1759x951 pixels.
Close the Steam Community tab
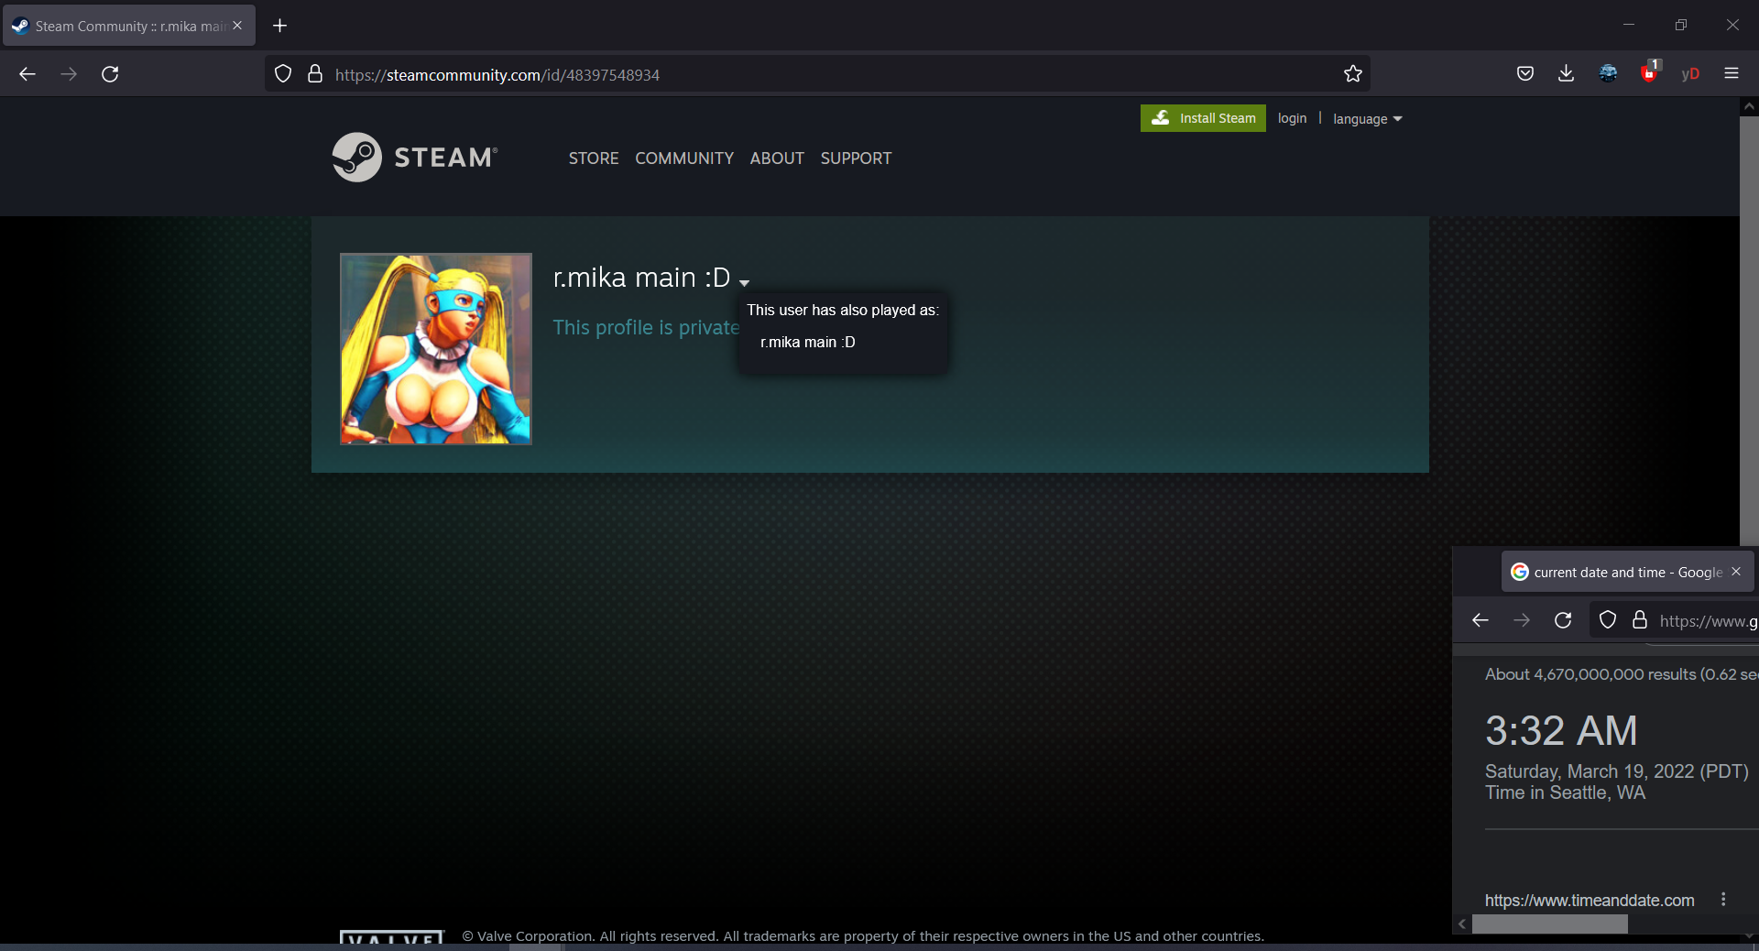click(x=237, y=26)
